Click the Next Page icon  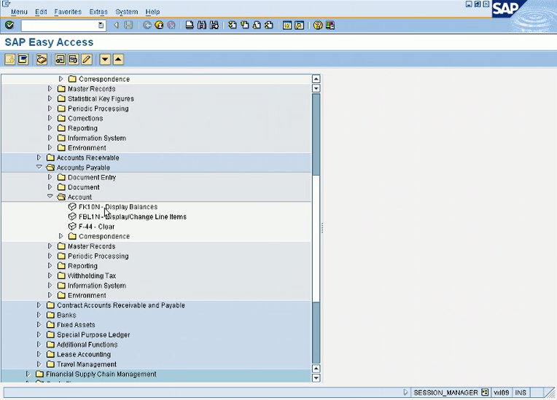[257, 26]
